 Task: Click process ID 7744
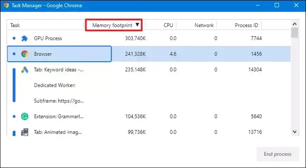coord(256,38)
